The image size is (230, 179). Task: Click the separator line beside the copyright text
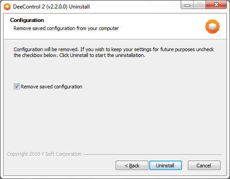tap(152, 154)
